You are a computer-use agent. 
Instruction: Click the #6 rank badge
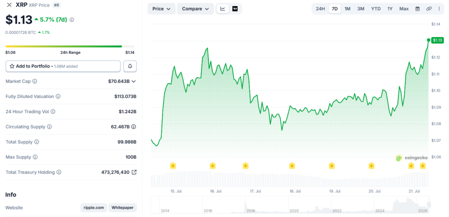pos(57,5)
